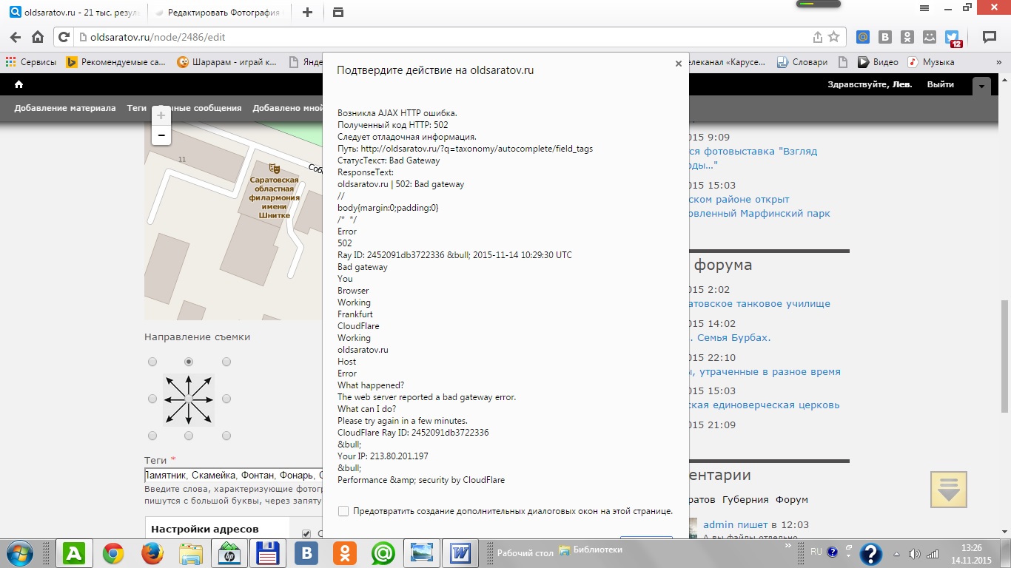The image size is (1011, 568).
Task: Go back using the browser back arrow
Action: 15,37
